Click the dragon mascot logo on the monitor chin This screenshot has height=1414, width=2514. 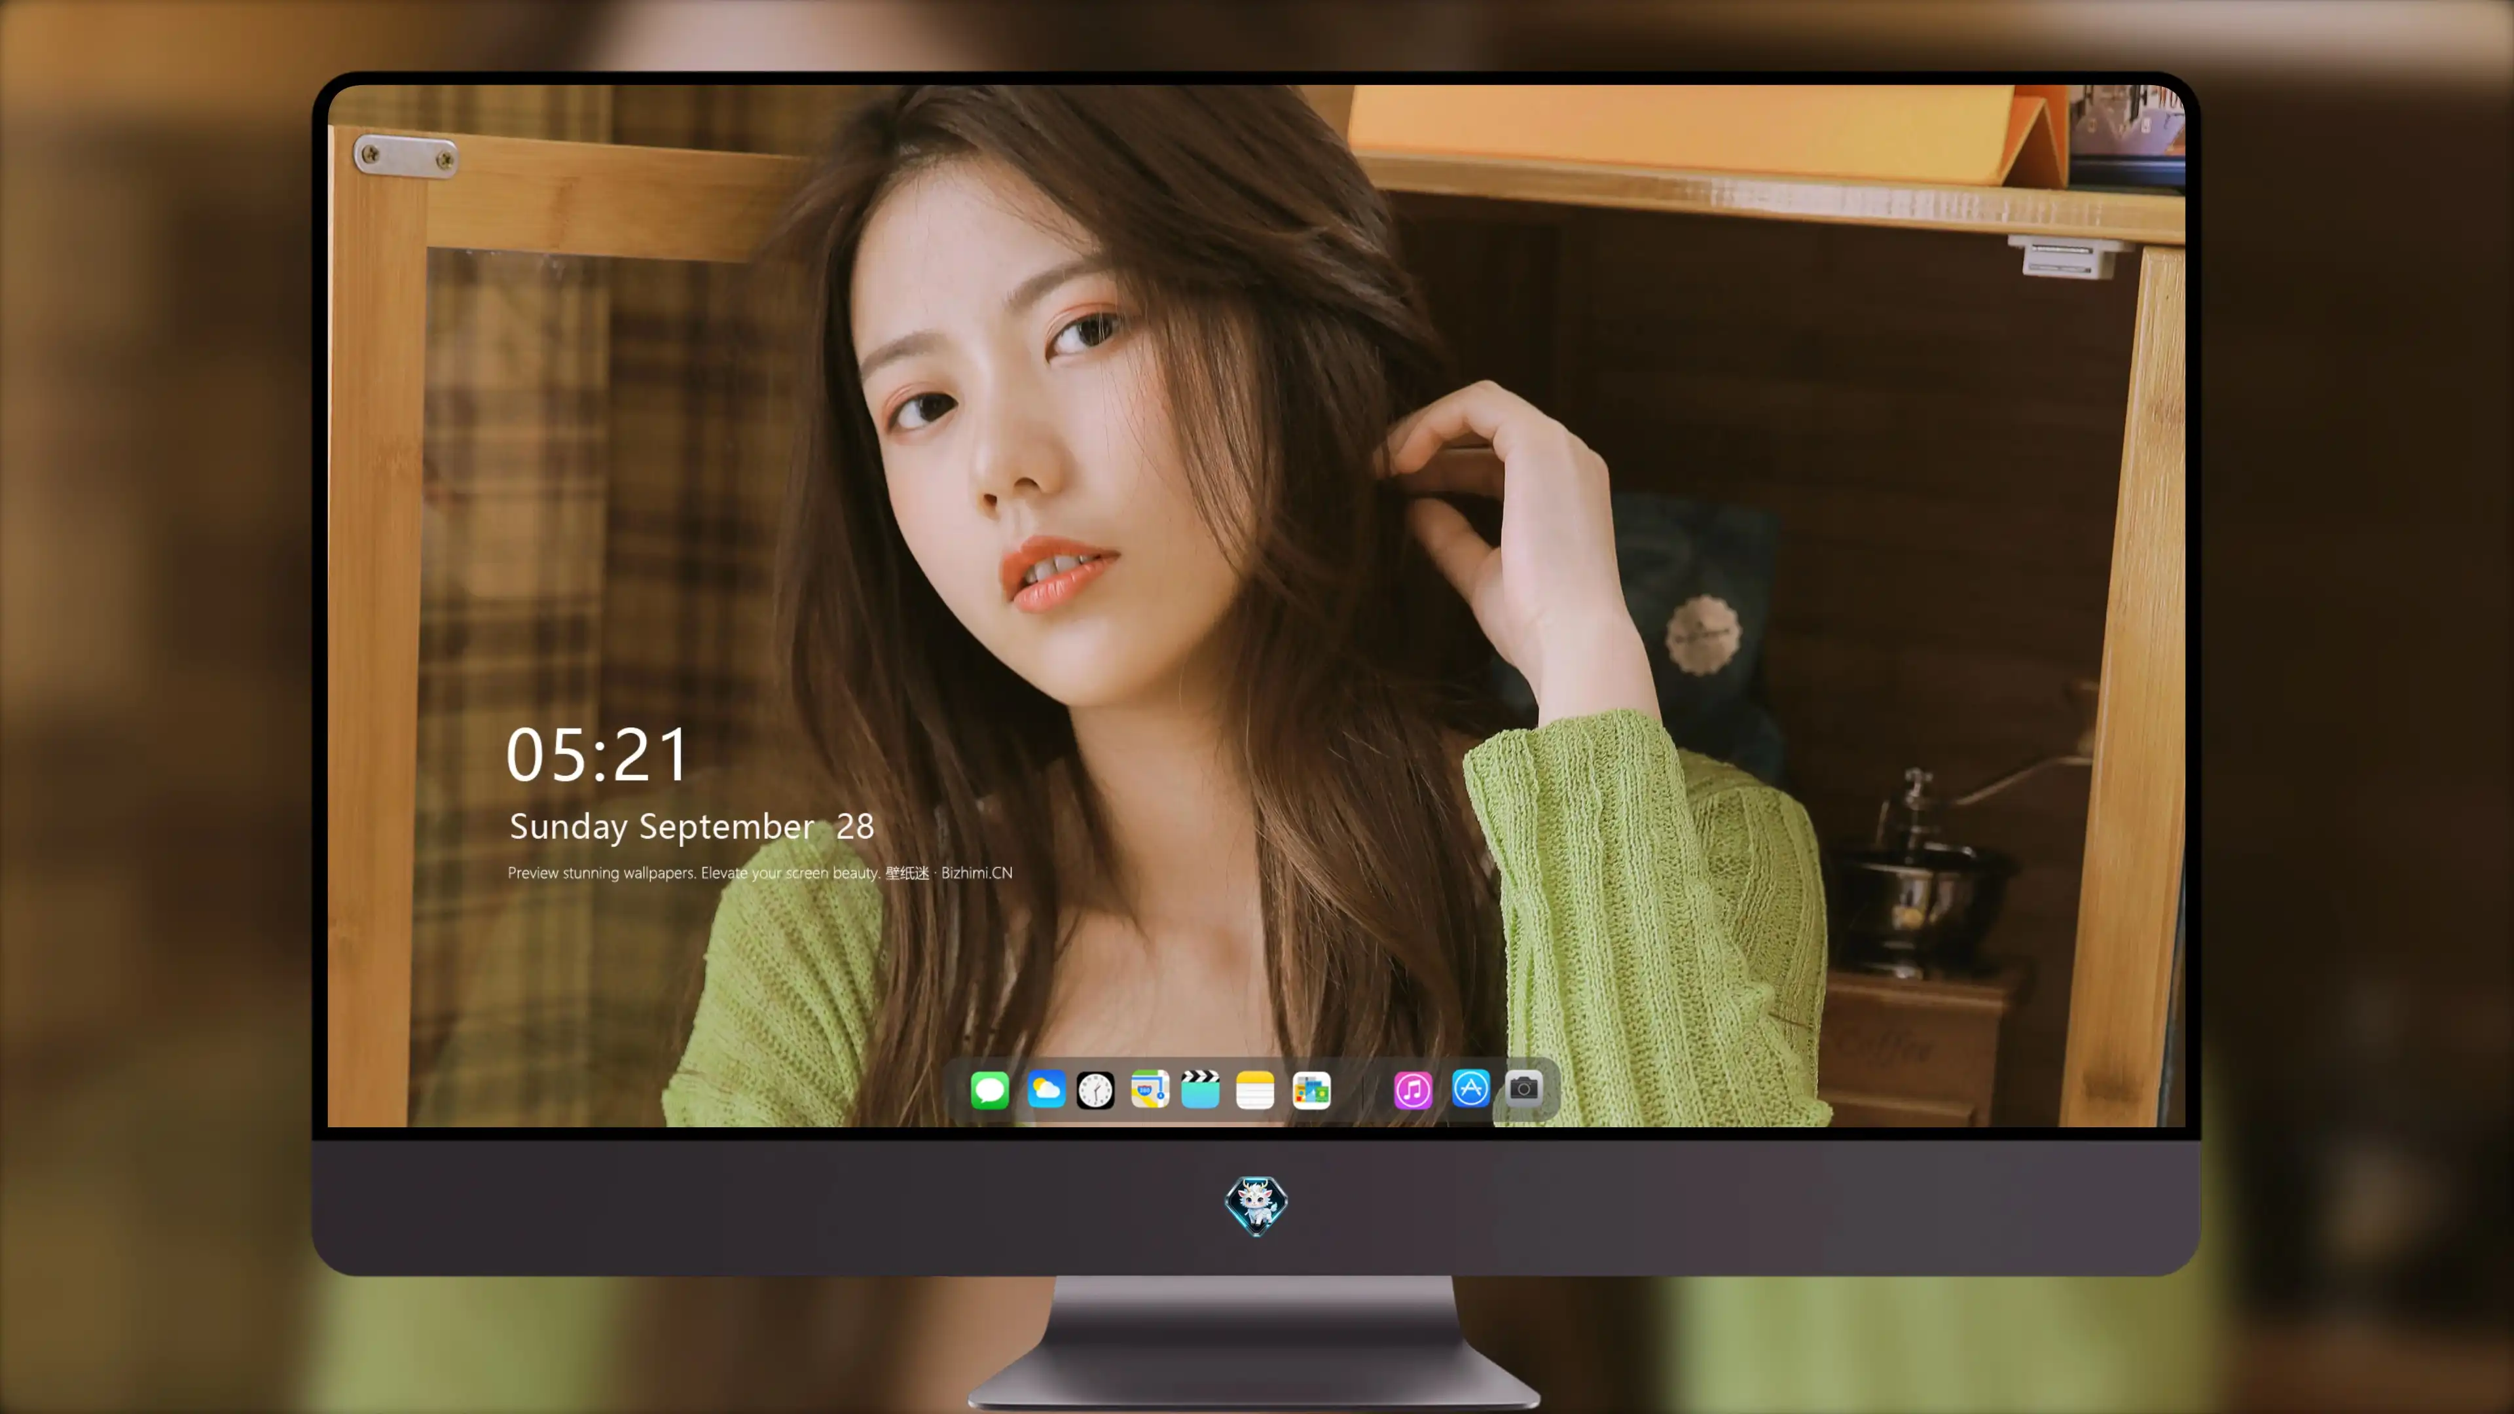(1256, 1205)
